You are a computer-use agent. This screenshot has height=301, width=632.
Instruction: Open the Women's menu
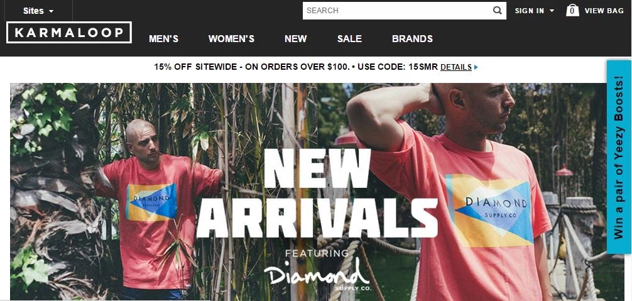click(231, 39)
